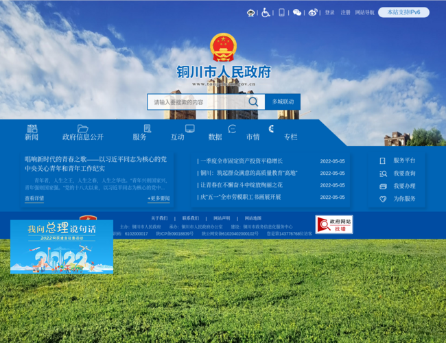This screenshot has width=446, height=343.
Task: Click the +更多要闻 link
Action: pyautogui.click(x=159, y=198)
